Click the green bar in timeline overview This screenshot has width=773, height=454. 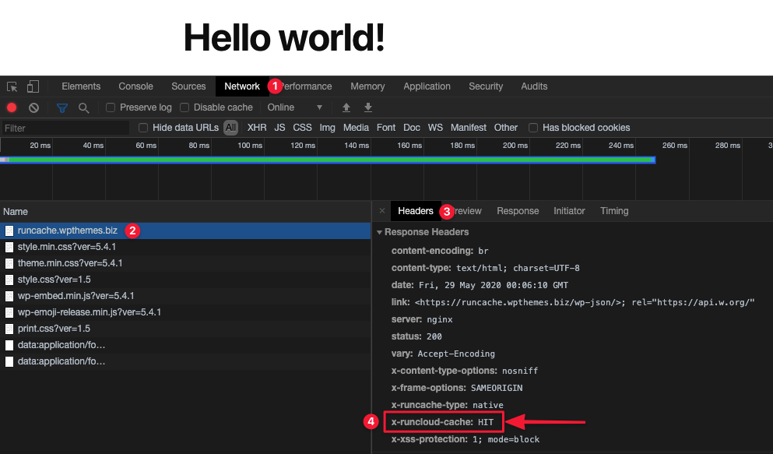[327, 160]
